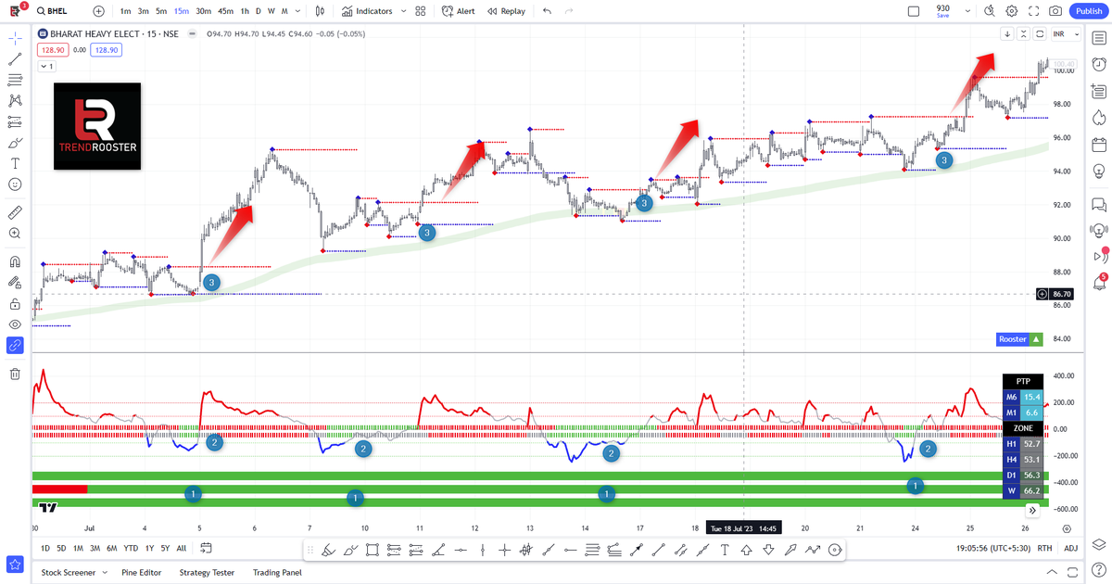The image size is (1112, 584).
Task: Toggle the RTH session setting
Action: point(1044,548)
